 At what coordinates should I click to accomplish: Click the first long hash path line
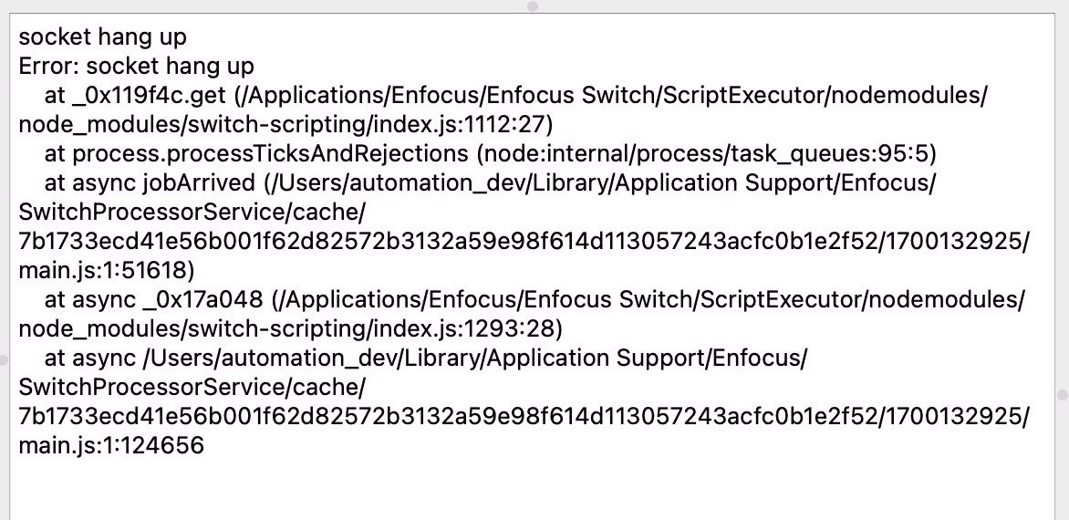click(523, 242)
